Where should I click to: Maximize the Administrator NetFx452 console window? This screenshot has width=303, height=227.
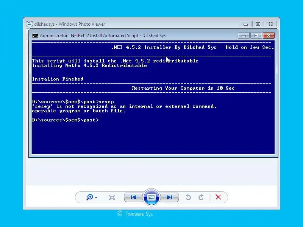[x=256, y=36]
